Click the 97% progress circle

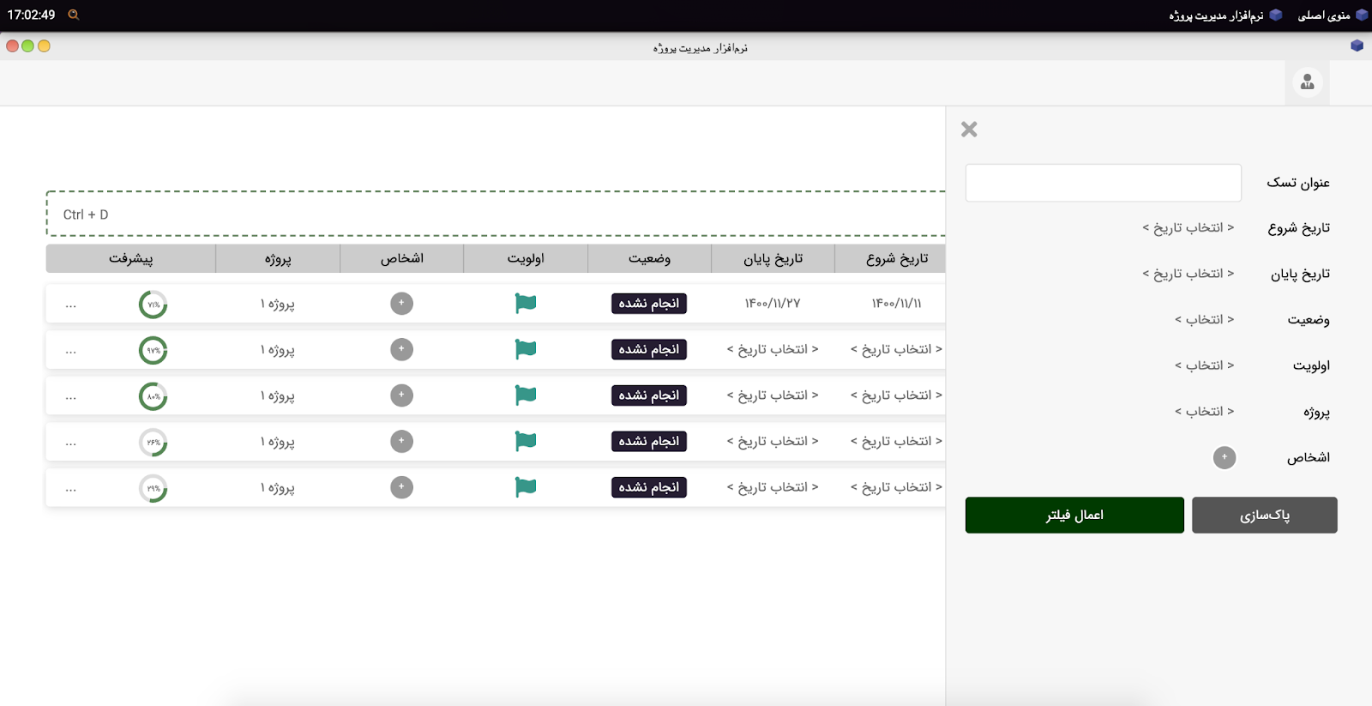pyautogui.click(x=153, y=350)
